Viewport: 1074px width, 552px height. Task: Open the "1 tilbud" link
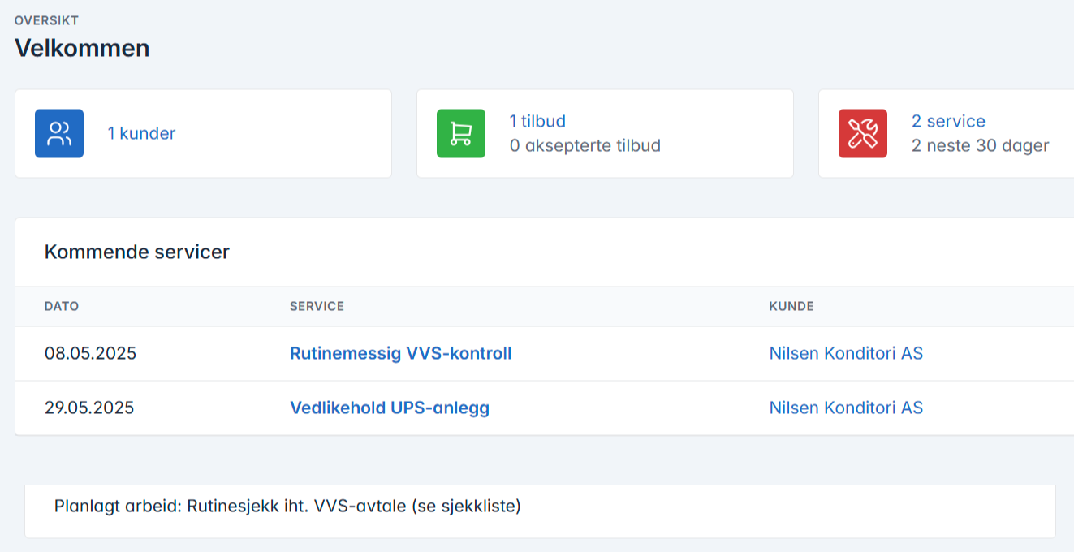click(x=537, y=121)
